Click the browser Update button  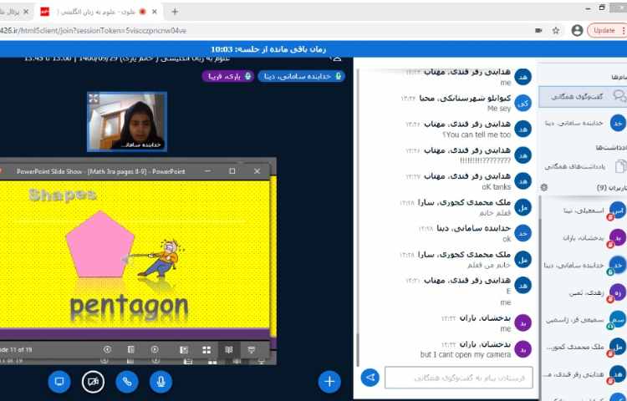coord(602,30)
